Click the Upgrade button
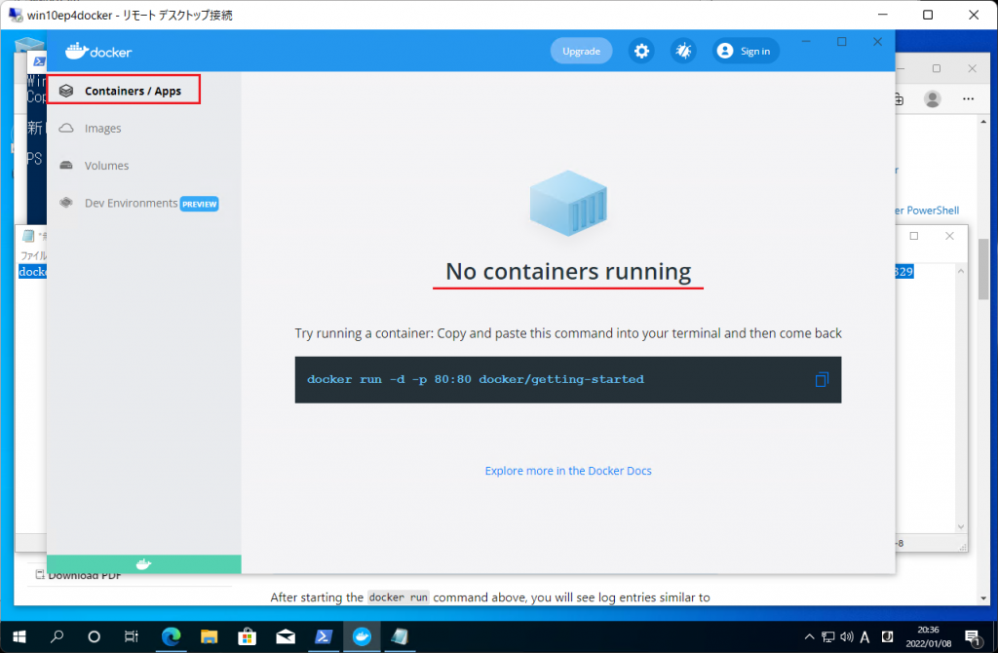Screen dimensions: 998x653 pyautogui.click(x=581, y=51)
